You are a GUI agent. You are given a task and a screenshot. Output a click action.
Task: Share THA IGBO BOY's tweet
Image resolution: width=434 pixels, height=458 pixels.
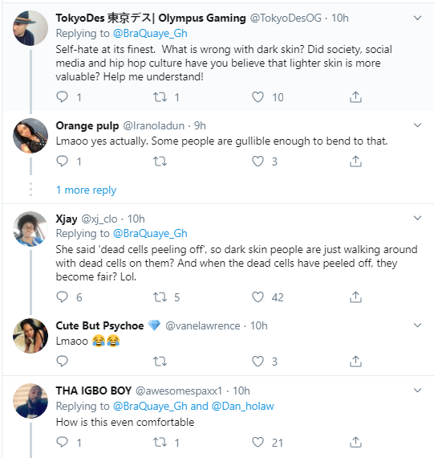pos(355,442)
